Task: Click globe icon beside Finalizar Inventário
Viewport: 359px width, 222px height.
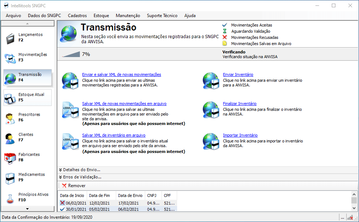Action: tap(211, 110)
